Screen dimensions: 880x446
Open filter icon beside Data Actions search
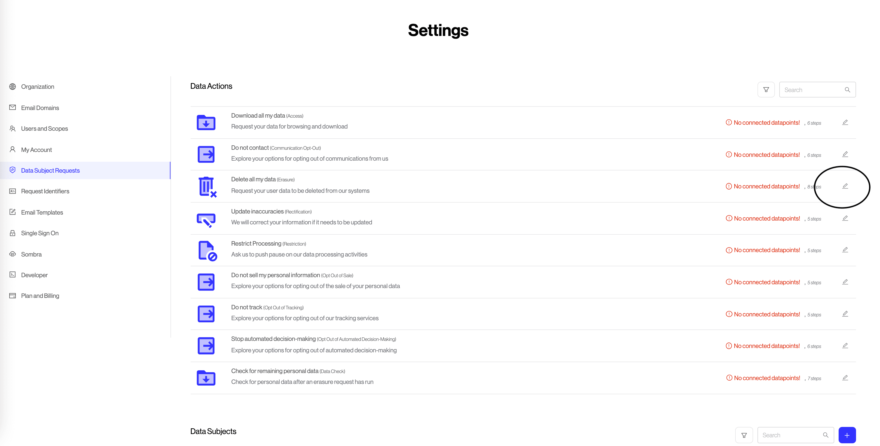[x=766, y=90]
